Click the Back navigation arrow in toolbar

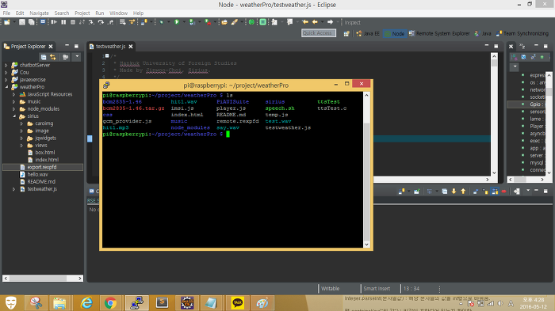coord(315,22)
